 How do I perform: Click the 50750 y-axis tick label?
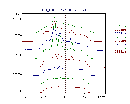(17, 35)
